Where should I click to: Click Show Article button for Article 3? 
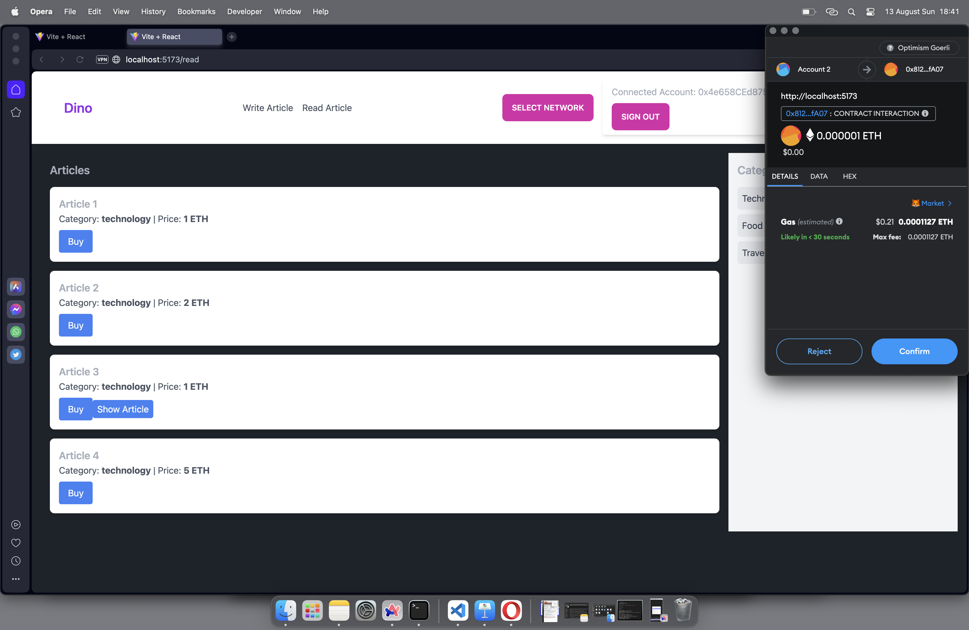[x=123, y=409]
